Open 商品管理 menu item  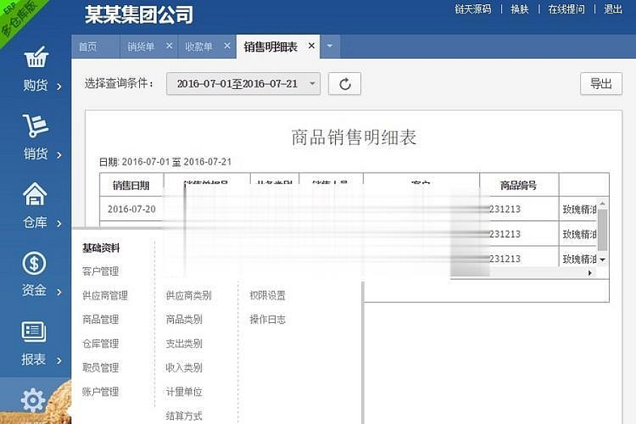[x=100, y=319]
